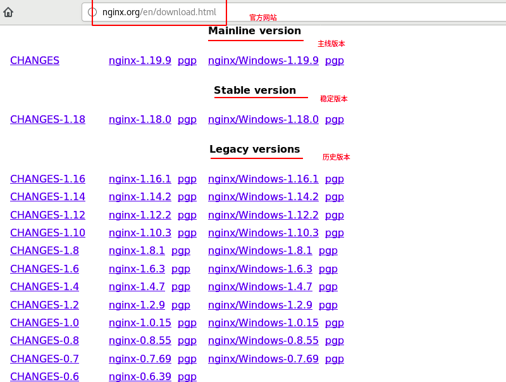Open CHANGES-1.10 link

pos(48,232)
